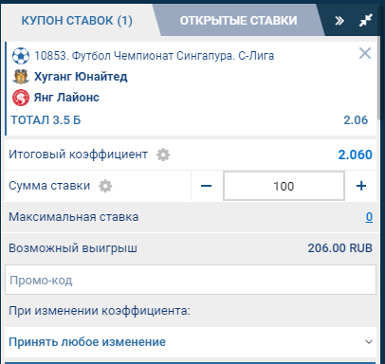The width and height of the screenshot is (385, 364).
Task: Open settings gear beside Сумма ставки
Action: tap(105, 186)
